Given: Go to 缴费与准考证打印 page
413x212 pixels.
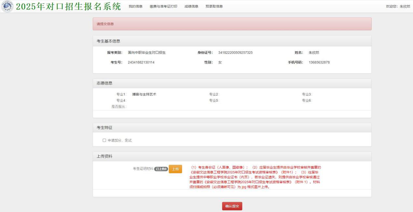Looking at the screenshot, I should [x=163, y=7].
